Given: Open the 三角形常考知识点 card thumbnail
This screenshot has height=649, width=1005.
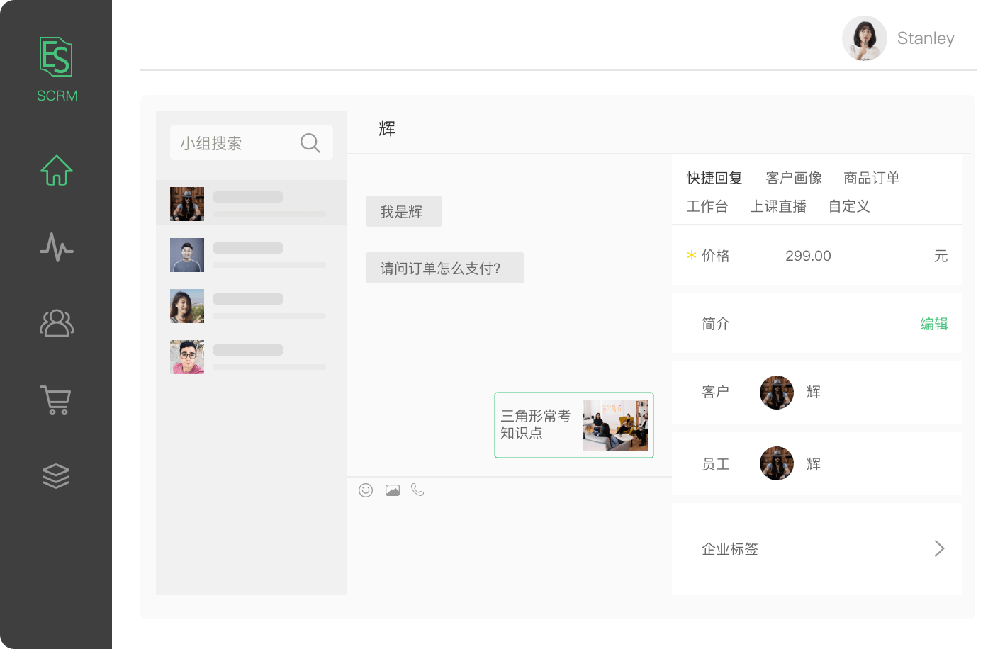Looking at the screenshot, I should pyautogui.click(x=614, y=425).
